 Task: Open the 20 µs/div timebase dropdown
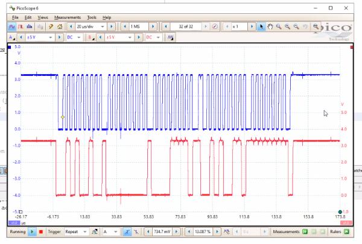(103, 27)
